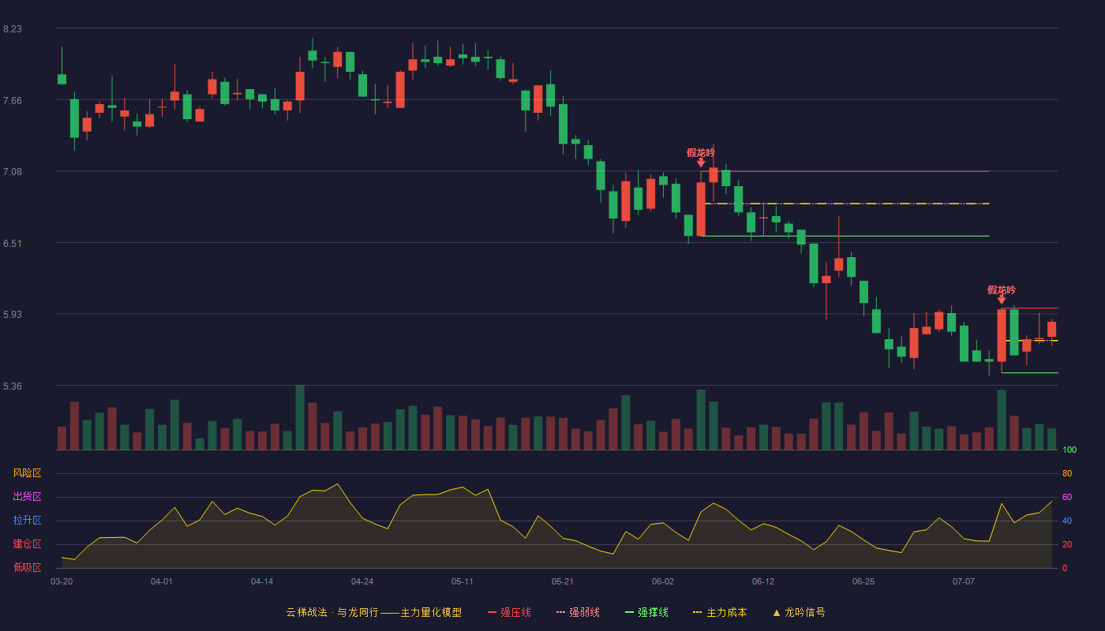
Task: Click the 8.23 price axis label
Action: pyautogui.click(x=13, y=29)
